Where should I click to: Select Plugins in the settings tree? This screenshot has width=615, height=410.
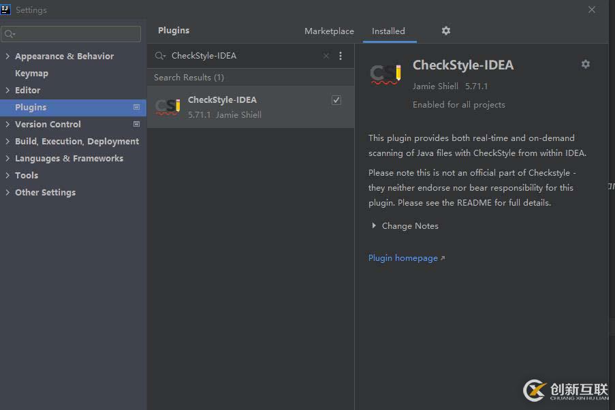(73, 107)
